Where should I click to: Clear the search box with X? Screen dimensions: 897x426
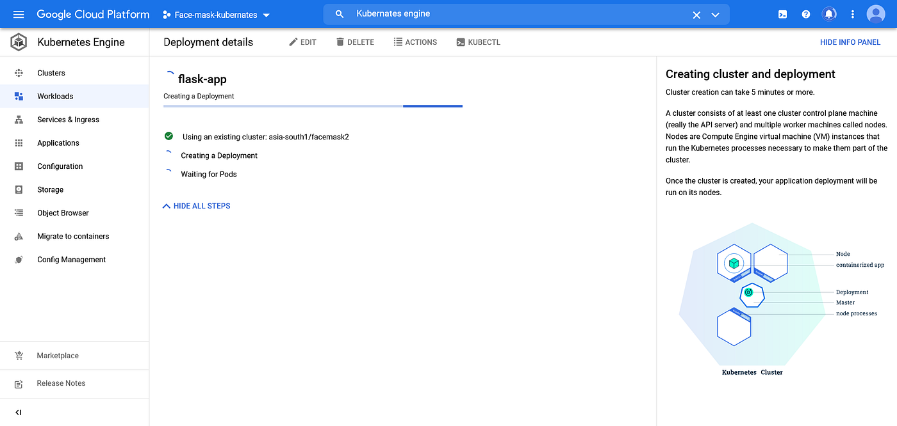click(x=696, y=15)
